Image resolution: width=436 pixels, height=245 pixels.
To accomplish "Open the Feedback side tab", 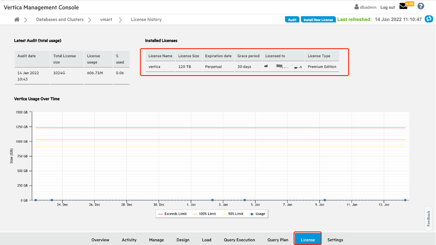I will click(428, 219).
